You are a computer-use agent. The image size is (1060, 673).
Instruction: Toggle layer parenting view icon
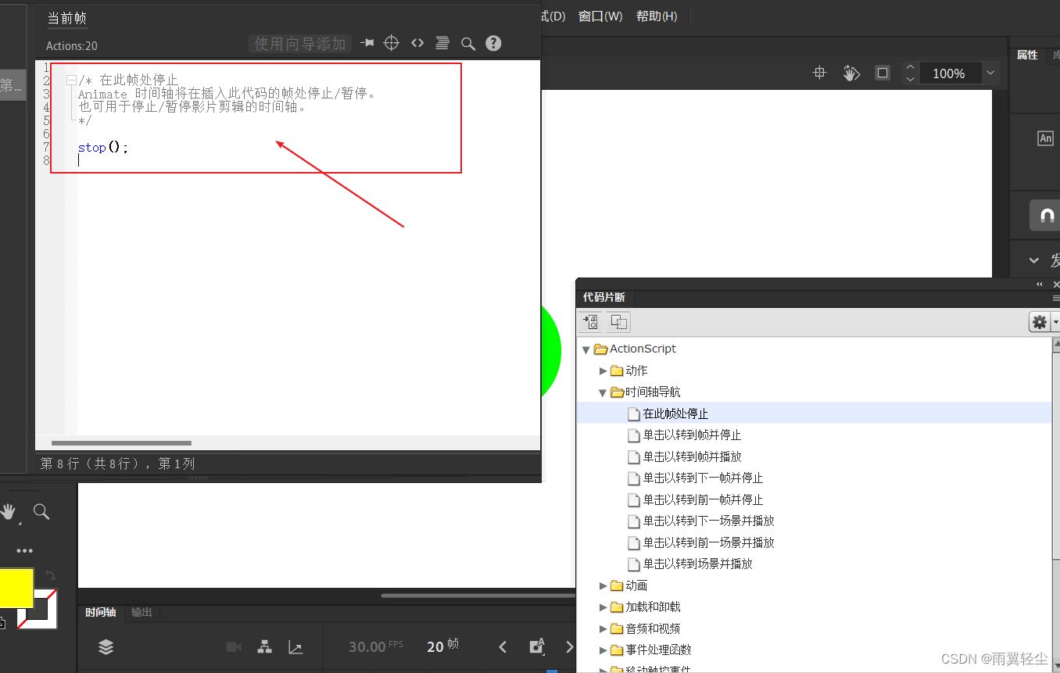(265, 646)
